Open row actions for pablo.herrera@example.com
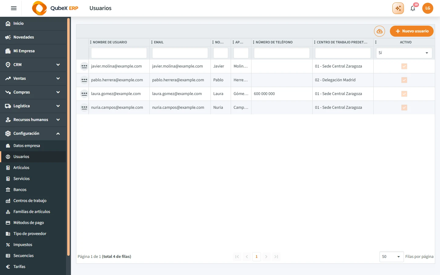Viewport: 440px width, 275px height. point(84,80)
